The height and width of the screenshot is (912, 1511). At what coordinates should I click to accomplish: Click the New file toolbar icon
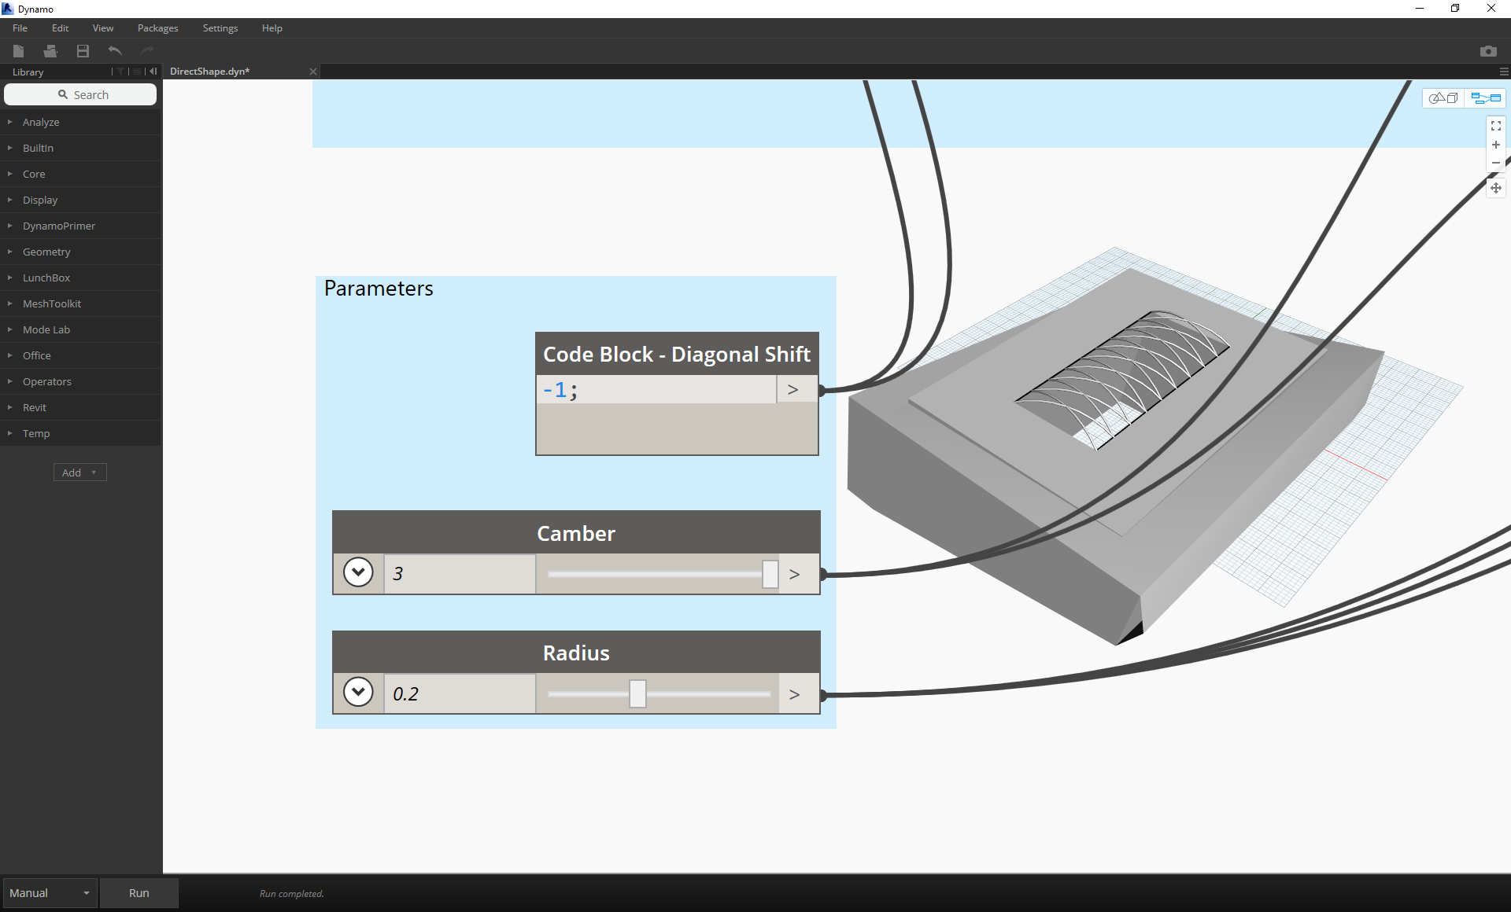pyautogui.click(x=19, y=51)
